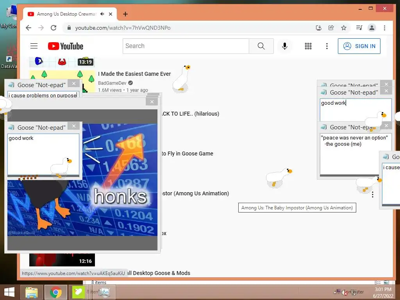Image resolution: width=400 pixels, height=300 pixels.
Task: Select the Among Us Desktop Crewmate tab
Action: pyautogui.click(x=66, y=14)
